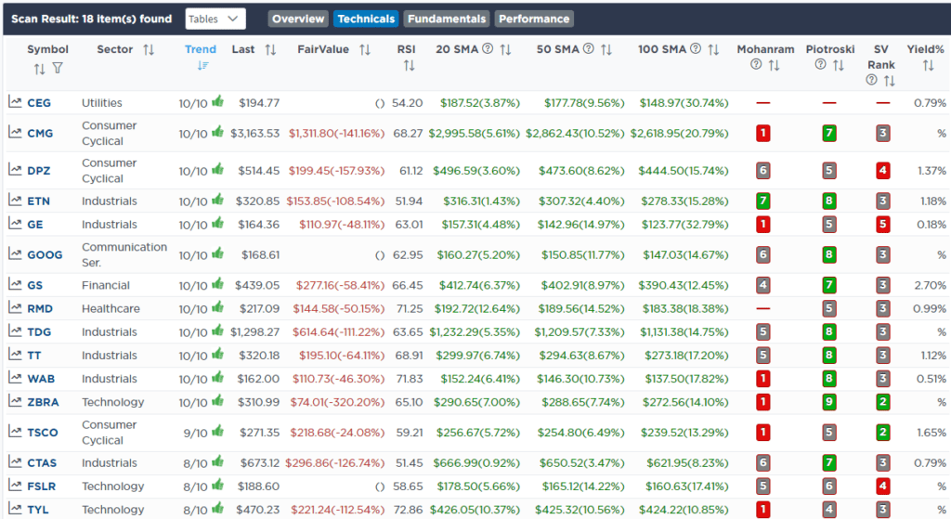951x519 pixels.
Task: Click ETN's green Mohanram score 7
Action: coord(763,201)
